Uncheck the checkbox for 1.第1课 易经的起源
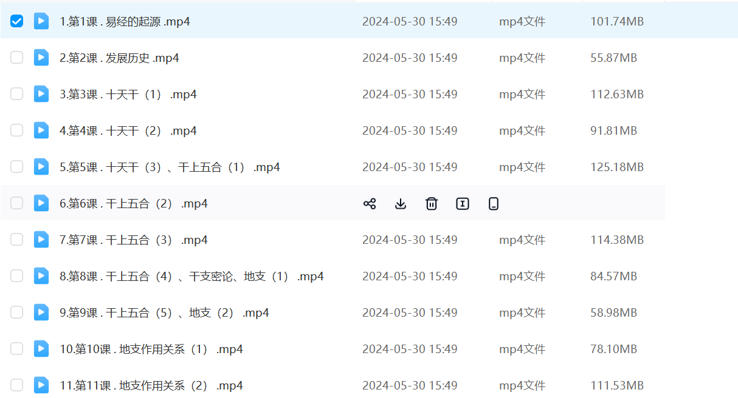 tap(17, 21)
